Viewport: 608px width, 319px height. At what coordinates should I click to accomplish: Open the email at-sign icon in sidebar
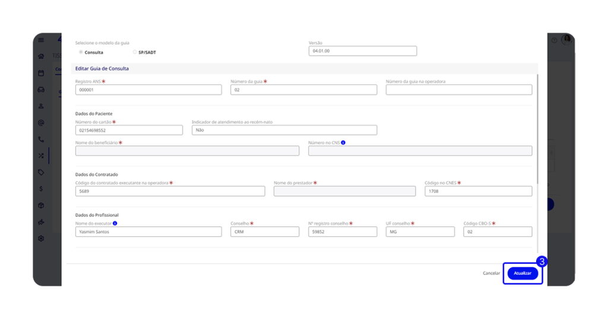pyautogui.click(x=41, y=123)
